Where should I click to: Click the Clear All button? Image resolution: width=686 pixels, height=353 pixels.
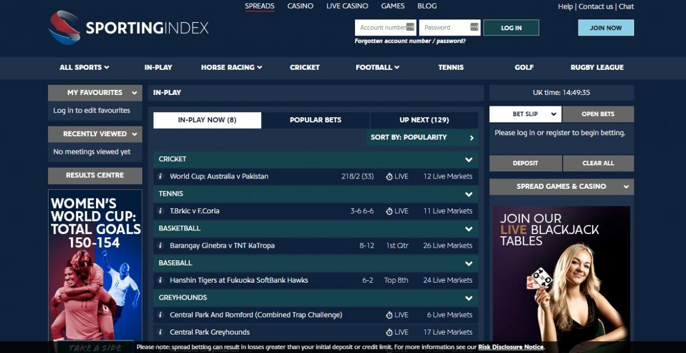click(599, 163)
